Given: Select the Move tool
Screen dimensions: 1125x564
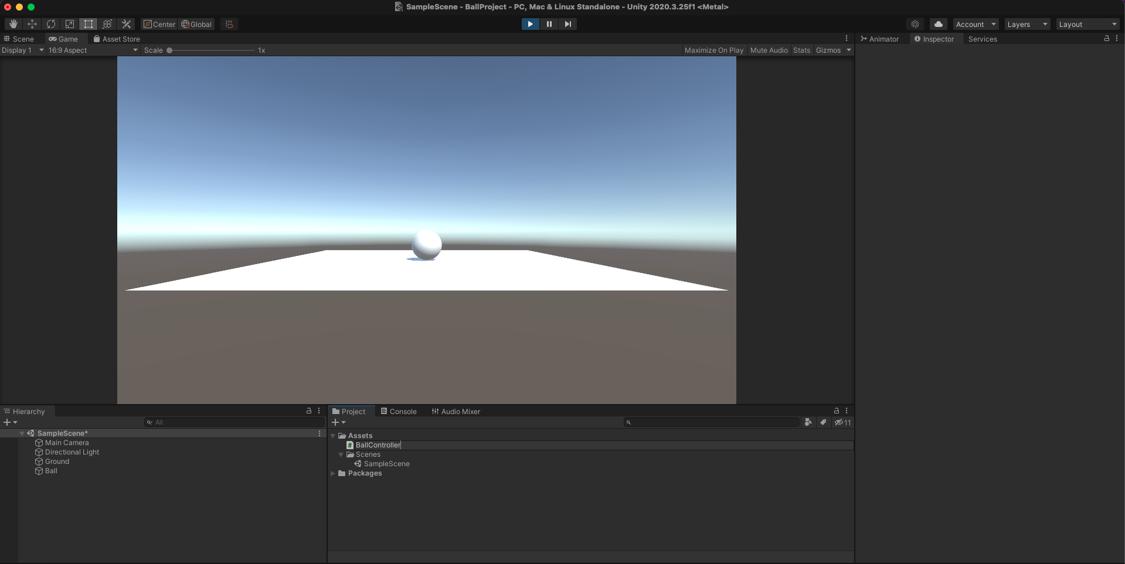Looking at the screenshot, I should click(x=32, y=24).
